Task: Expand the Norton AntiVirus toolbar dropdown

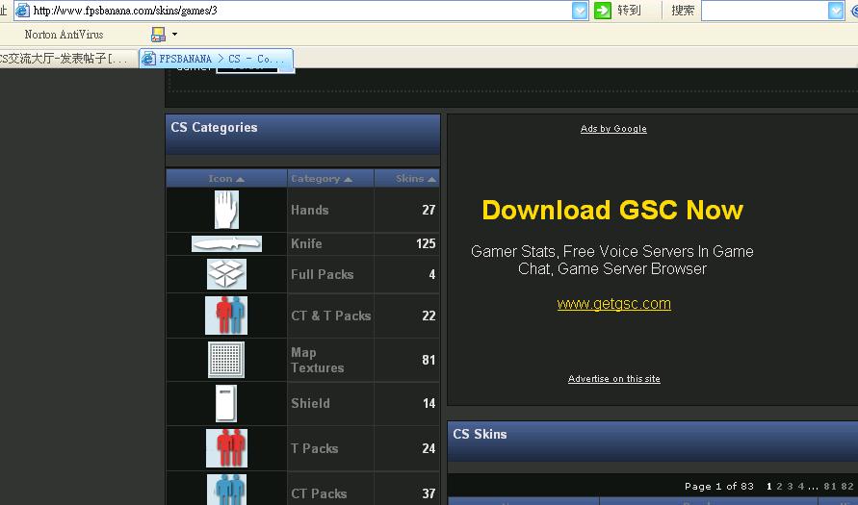Action: click(x=174, y=35)
